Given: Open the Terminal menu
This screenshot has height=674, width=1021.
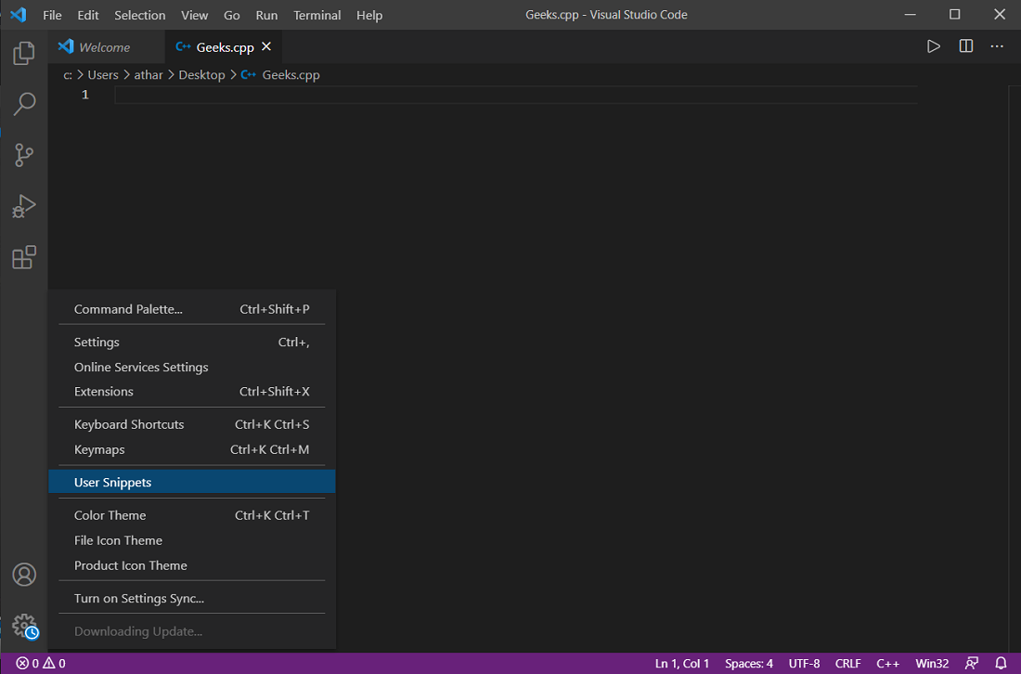Looking at the screenshot, I should (x=317, y=15).
